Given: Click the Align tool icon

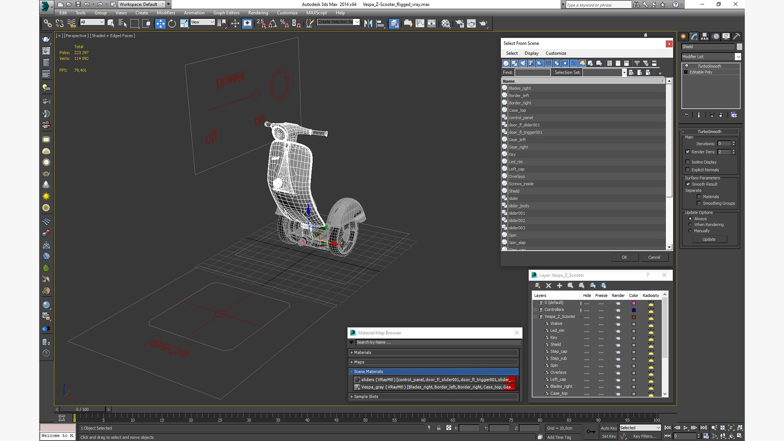Looking at the screenshot, I should (x=380, y=23).
